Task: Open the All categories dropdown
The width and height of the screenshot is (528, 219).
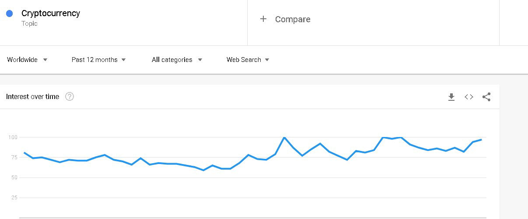Action: click(x=177, y=60)
